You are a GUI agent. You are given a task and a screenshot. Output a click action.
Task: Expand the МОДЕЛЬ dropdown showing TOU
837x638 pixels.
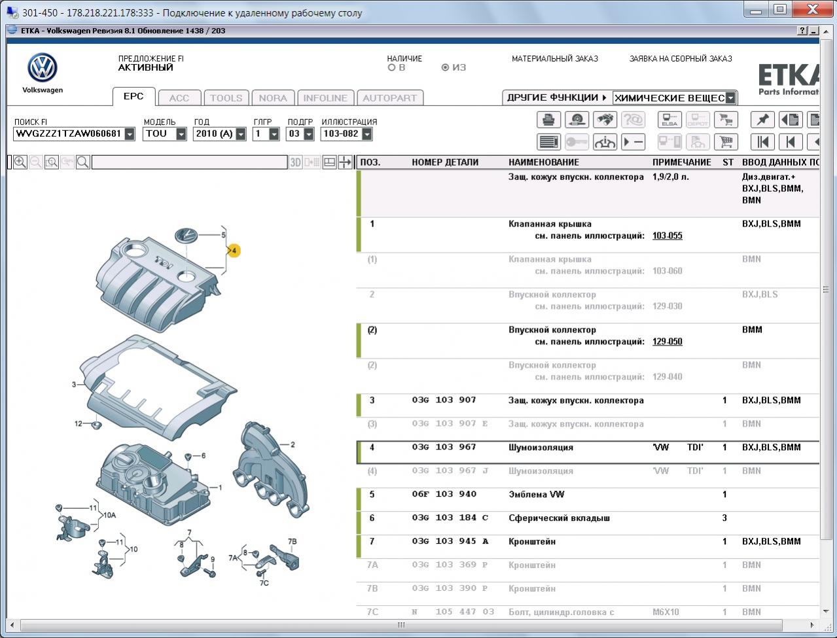(181, 134)
